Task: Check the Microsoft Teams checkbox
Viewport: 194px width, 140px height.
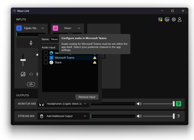Action: click(x=46, y=58)
